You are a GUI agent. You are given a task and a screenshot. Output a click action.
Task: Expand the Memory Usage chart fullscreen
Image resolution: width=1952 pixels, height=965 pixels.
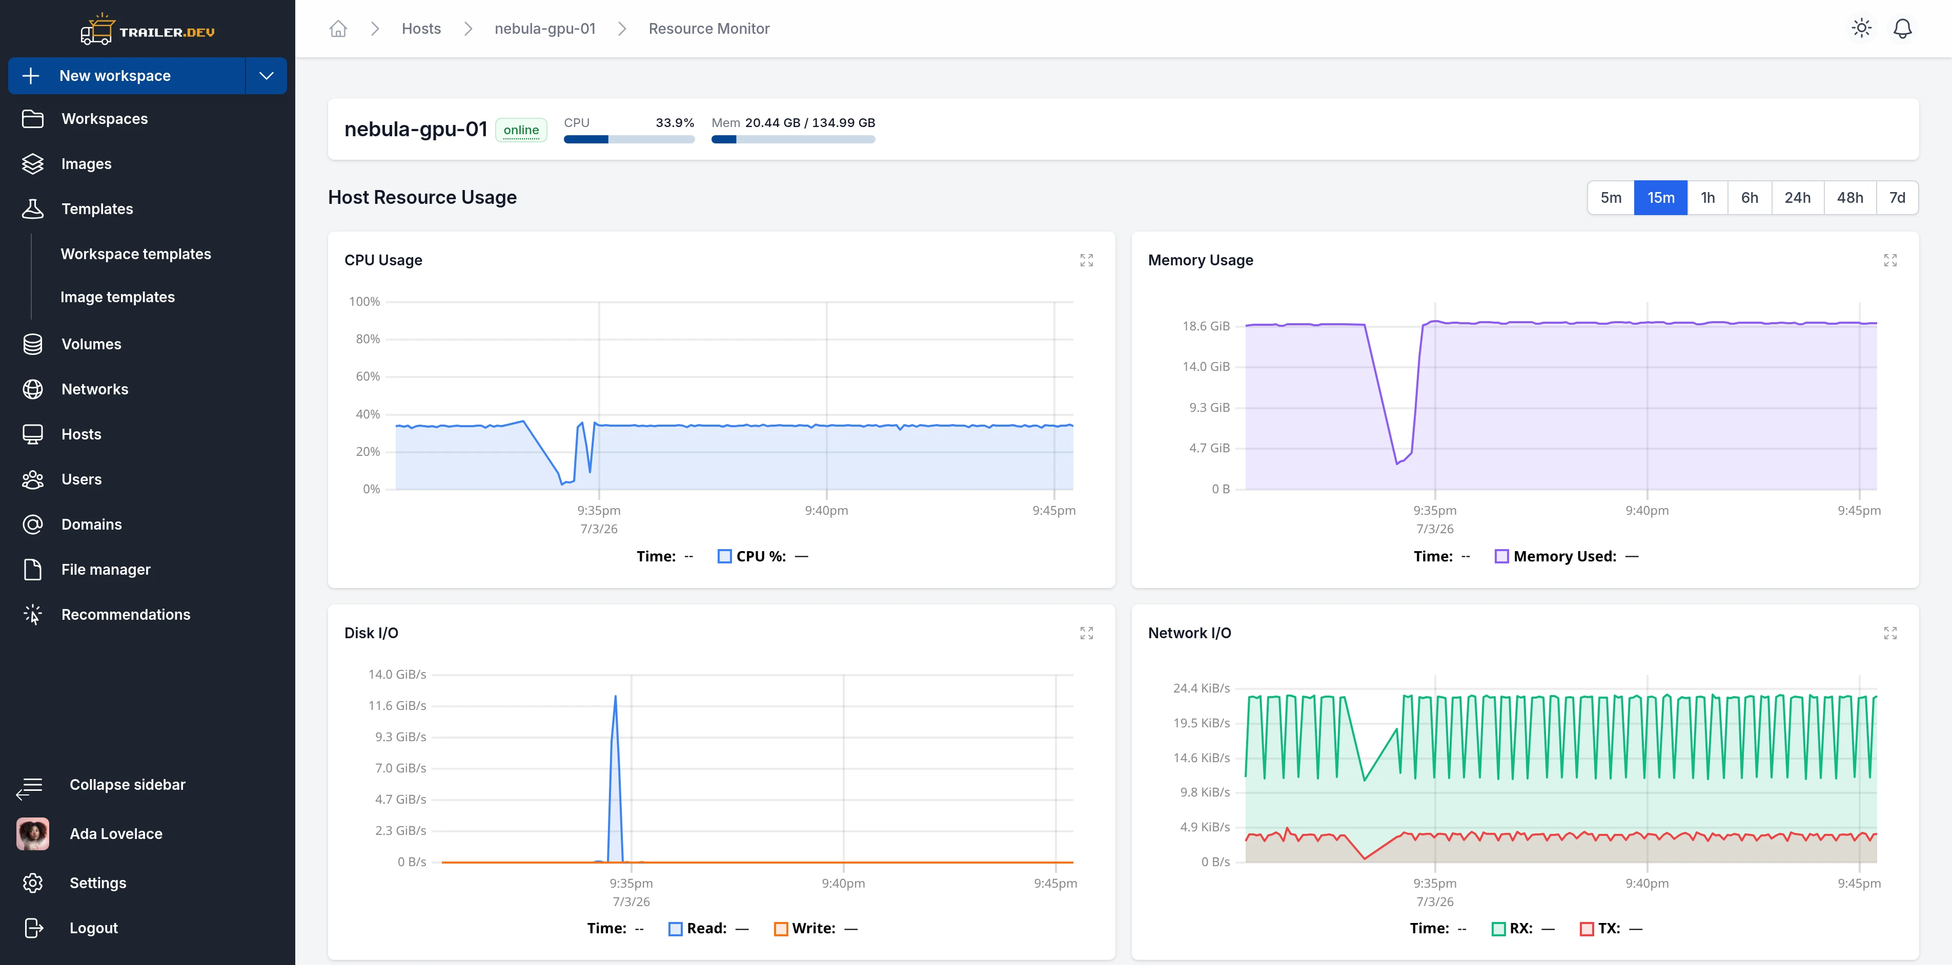coord(1890,261)
